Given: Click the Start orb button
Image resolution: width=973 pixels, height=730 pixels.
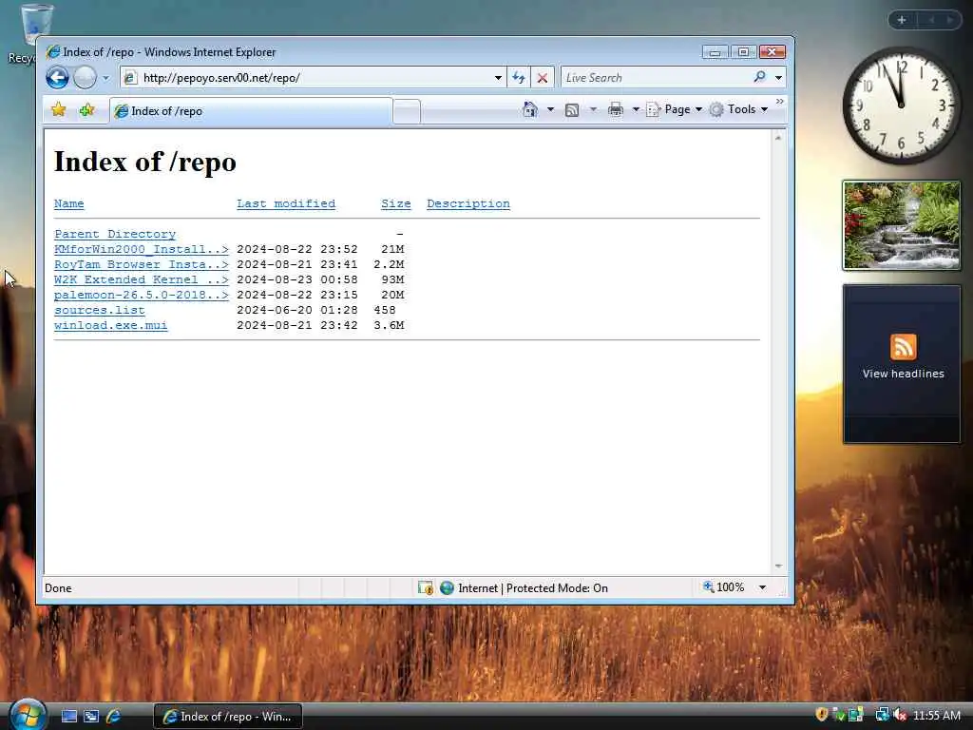Looking at the screenshot, I should pos(28,715).
